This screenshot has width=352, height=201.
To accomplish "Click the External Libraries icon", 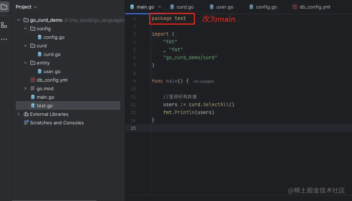I will (x=26, y=114).
